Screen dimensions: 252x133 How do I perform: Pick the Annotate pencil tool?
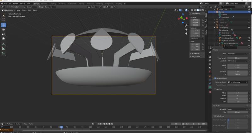tap(3, 44)
